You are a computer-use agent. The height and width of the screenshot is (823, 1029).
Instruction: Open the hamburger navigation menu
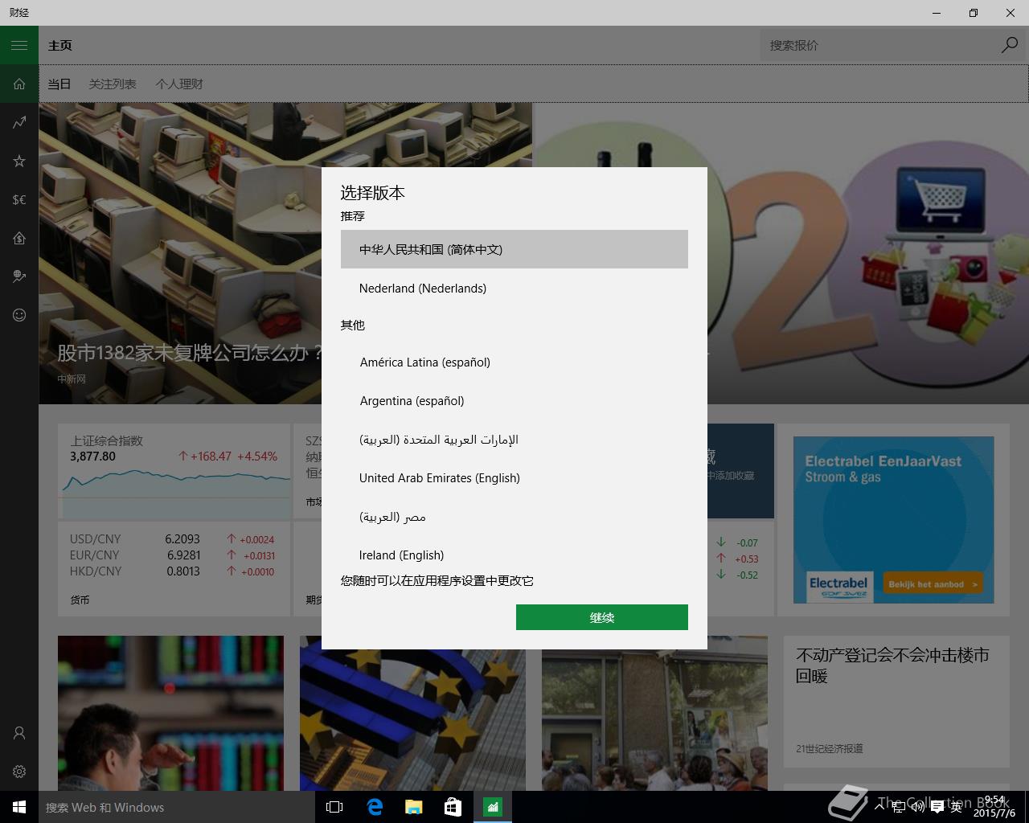(19, 45)
